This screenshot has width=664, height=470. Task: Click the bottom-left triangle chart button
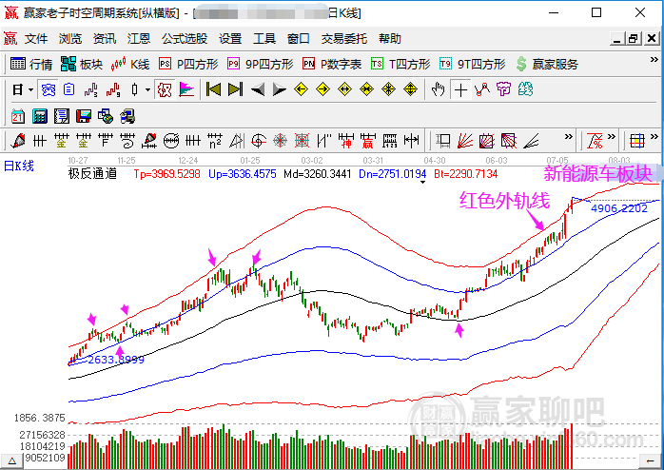click(11, 460)
